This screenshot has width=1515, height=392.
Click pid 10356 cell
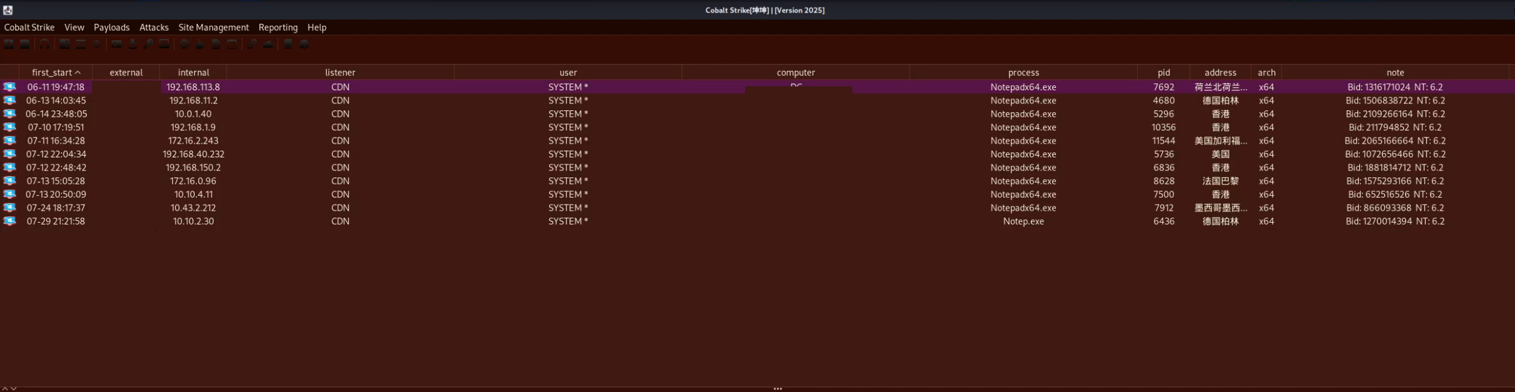pyautogui.click(x=1164, y=127)
